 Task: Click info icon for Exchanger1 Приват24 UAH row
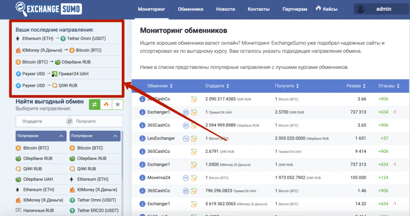point(142,112)
